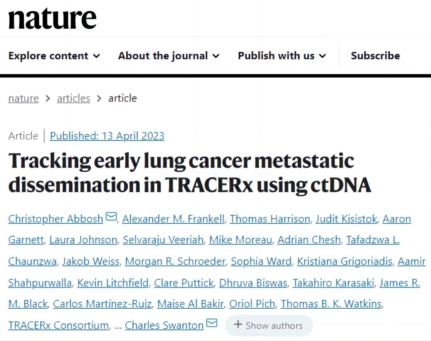Click the Nature logo

52,18
